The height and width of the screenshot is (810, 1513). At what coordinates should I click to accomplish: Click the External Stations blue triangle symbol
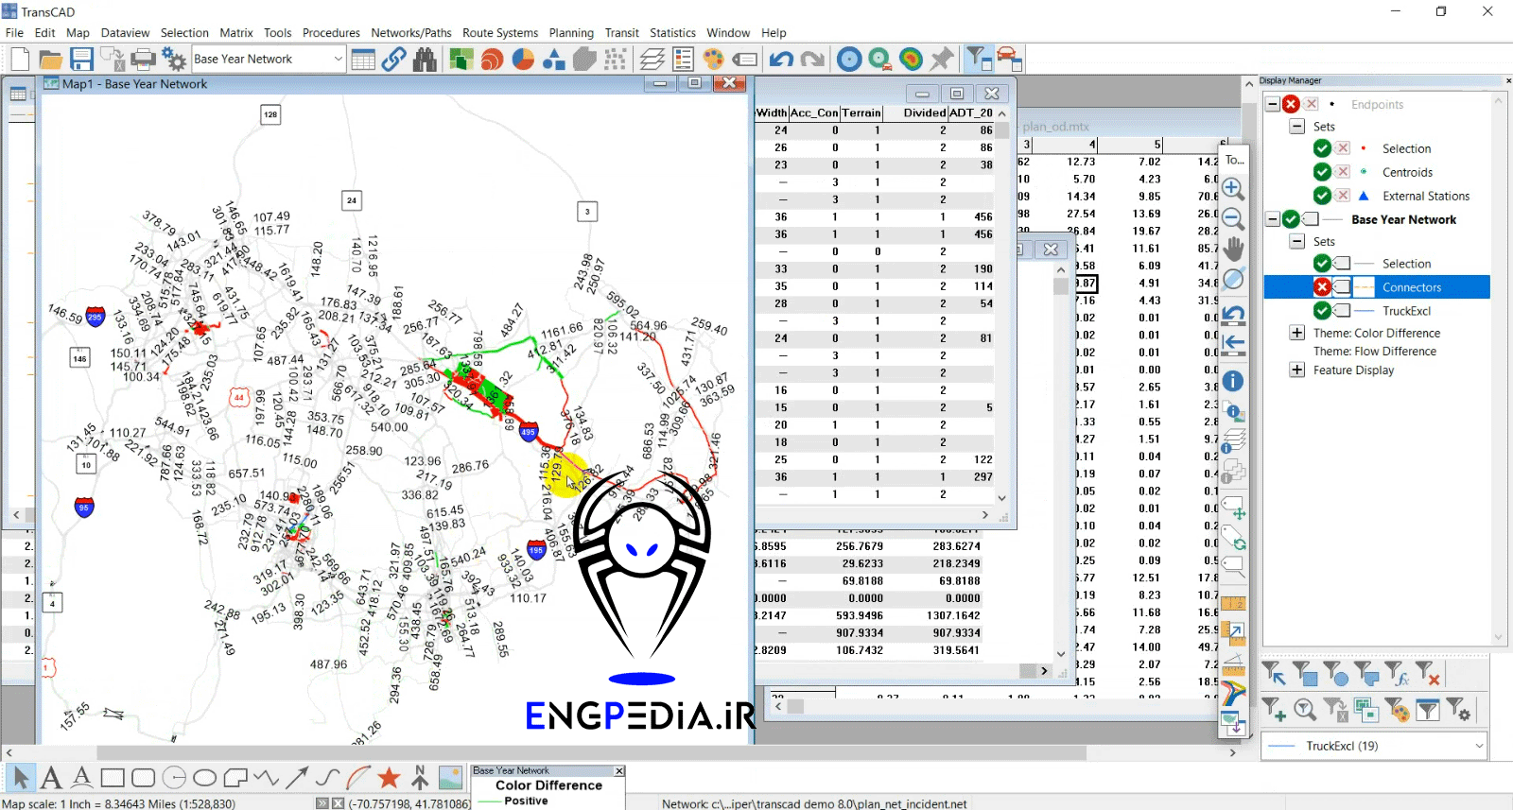(x=1364, y=196)
